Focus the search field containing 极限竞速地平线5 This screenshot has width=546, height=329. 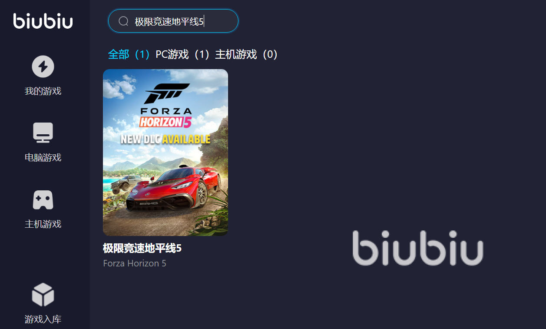click(173, 21)
